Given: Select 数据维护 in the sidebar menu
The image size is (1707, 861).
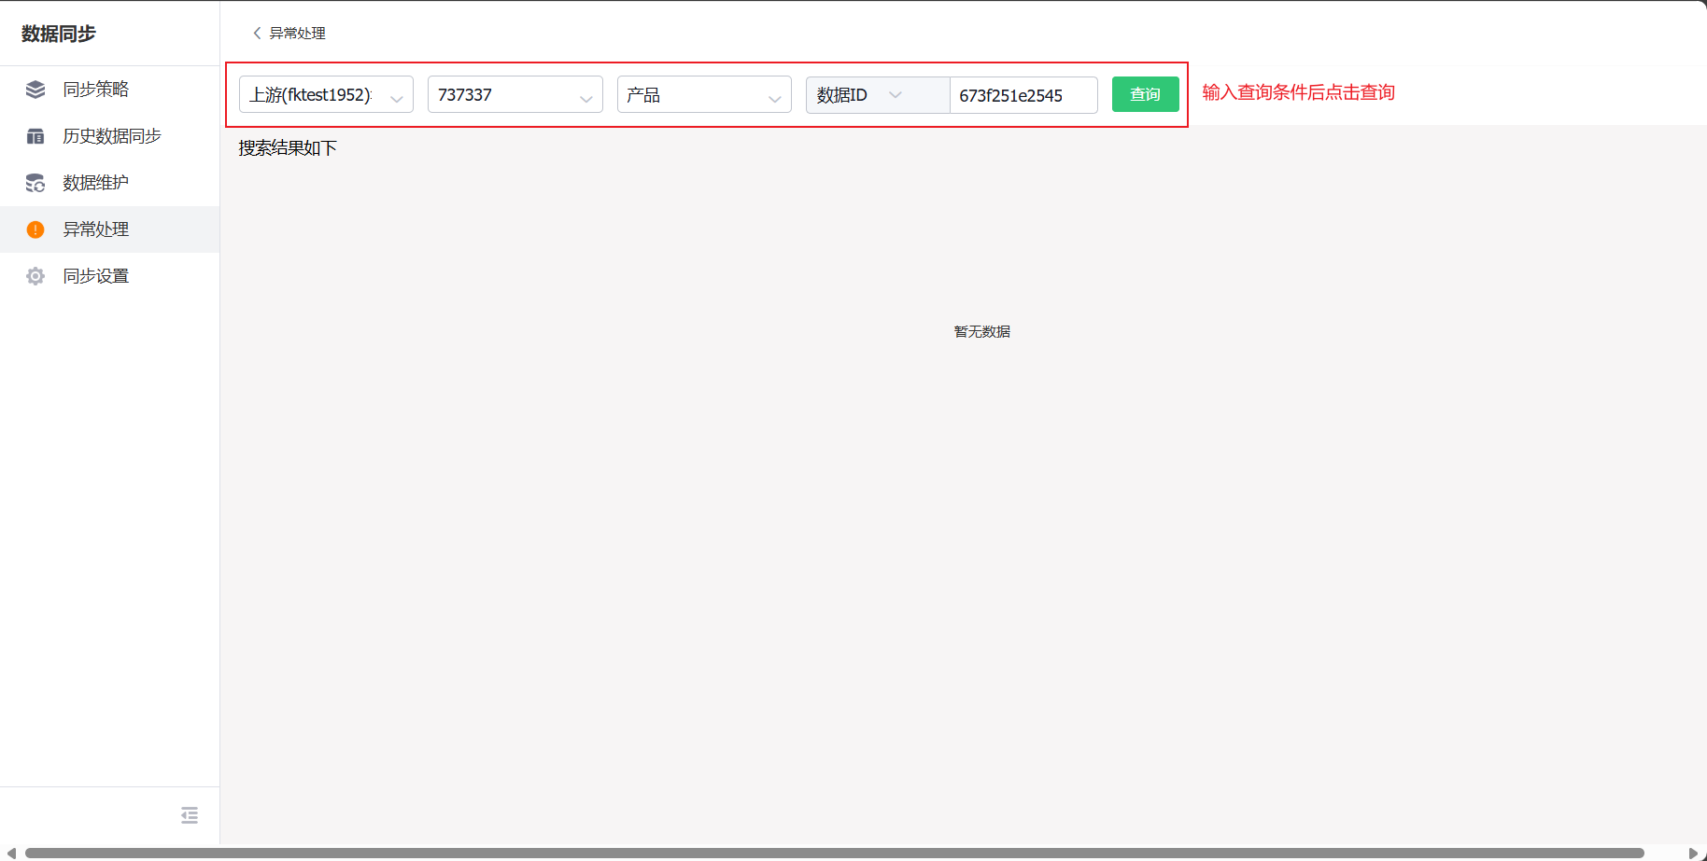Looking at the screenshot, I should tap(94, 183).
